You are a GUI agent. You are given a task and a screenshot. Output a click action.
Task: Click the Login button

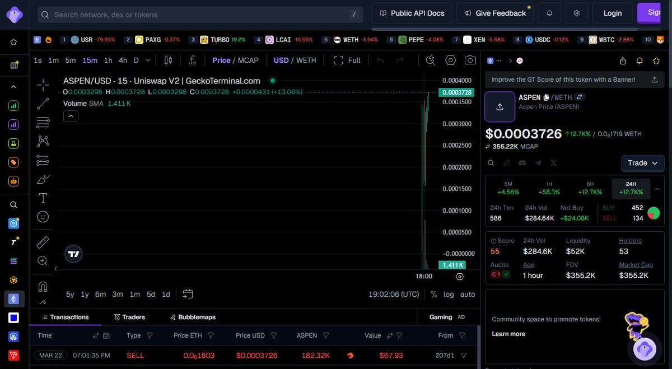pos(612,13)
